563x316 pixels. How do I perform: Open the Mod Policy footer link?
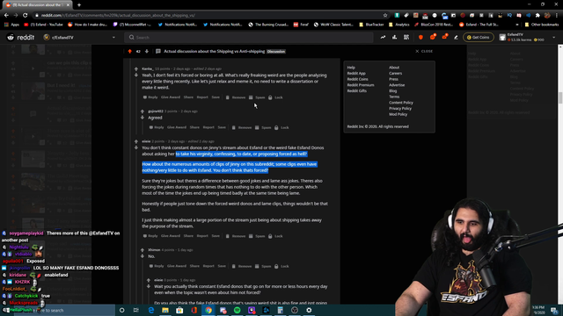tap(398, 114)
